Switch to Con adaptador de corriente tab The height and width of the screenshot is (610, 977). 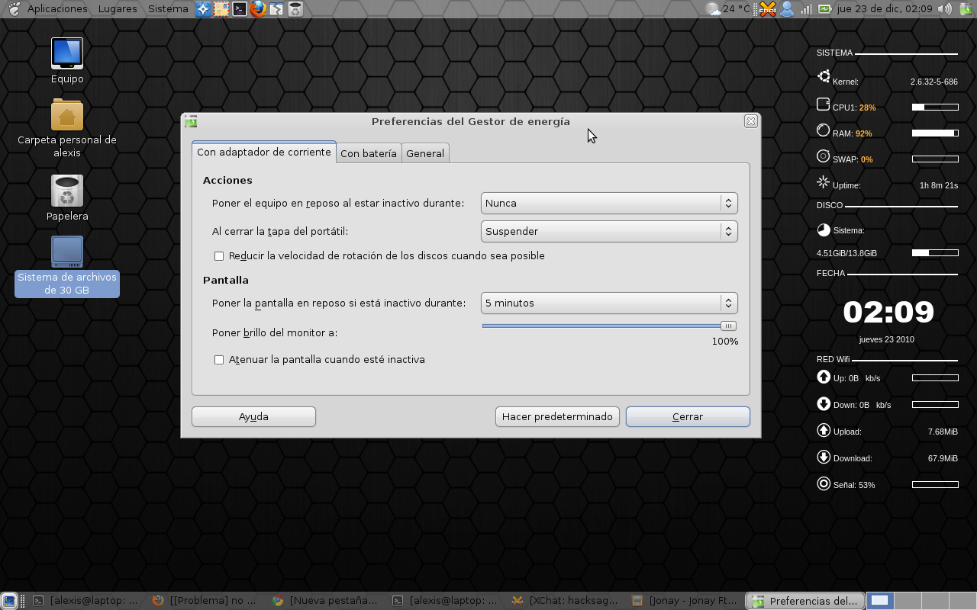pos(264,152)
